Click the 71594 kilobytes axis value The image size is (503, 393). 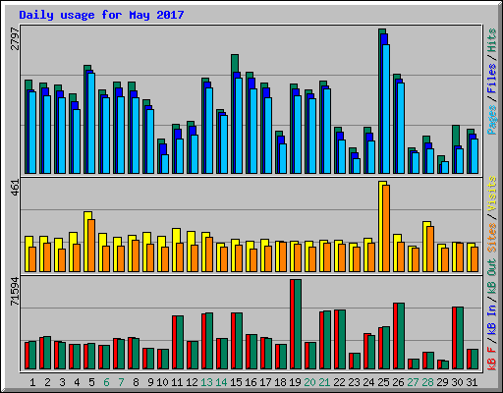(x=15, y=292)
